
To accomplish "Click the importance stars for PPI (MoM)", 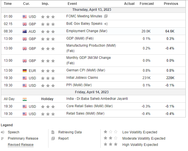I will (x=48, y=85).
